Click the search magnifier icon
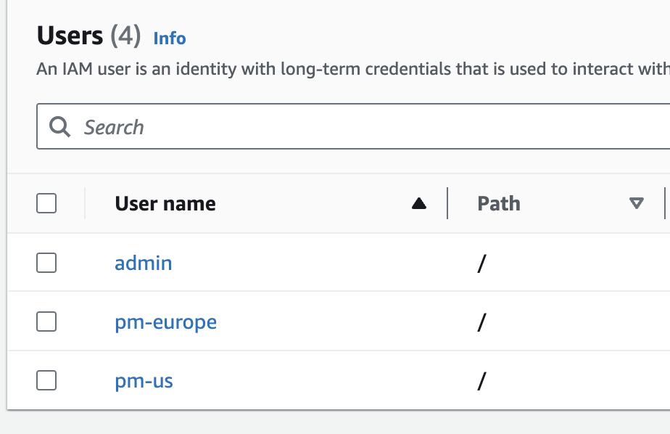The image size is (670, 434). coord(59,128)
